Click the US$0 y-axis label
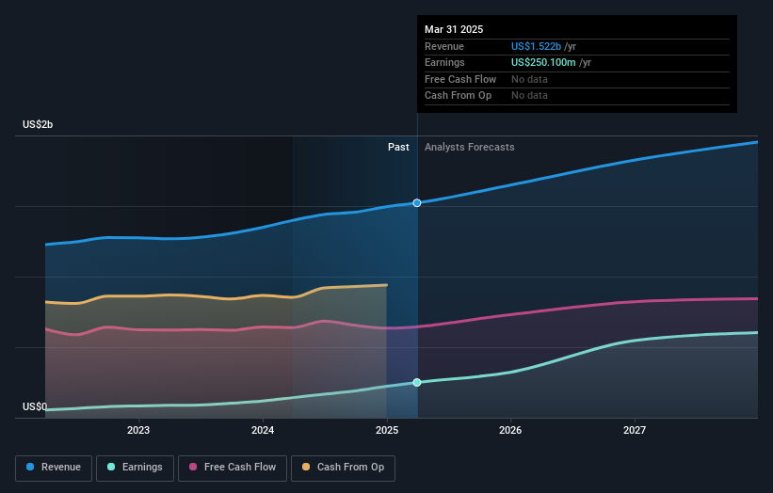The image size is (773, 493). pyautogui.click(x=35, y=406)
